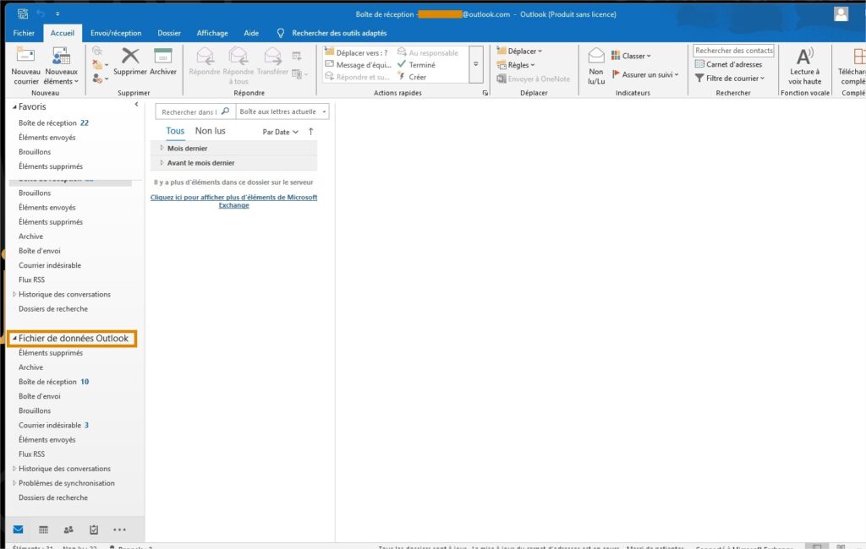Click the Carnet d'adresses button
This screenshot has height=549, width=866.
[728, 64]
